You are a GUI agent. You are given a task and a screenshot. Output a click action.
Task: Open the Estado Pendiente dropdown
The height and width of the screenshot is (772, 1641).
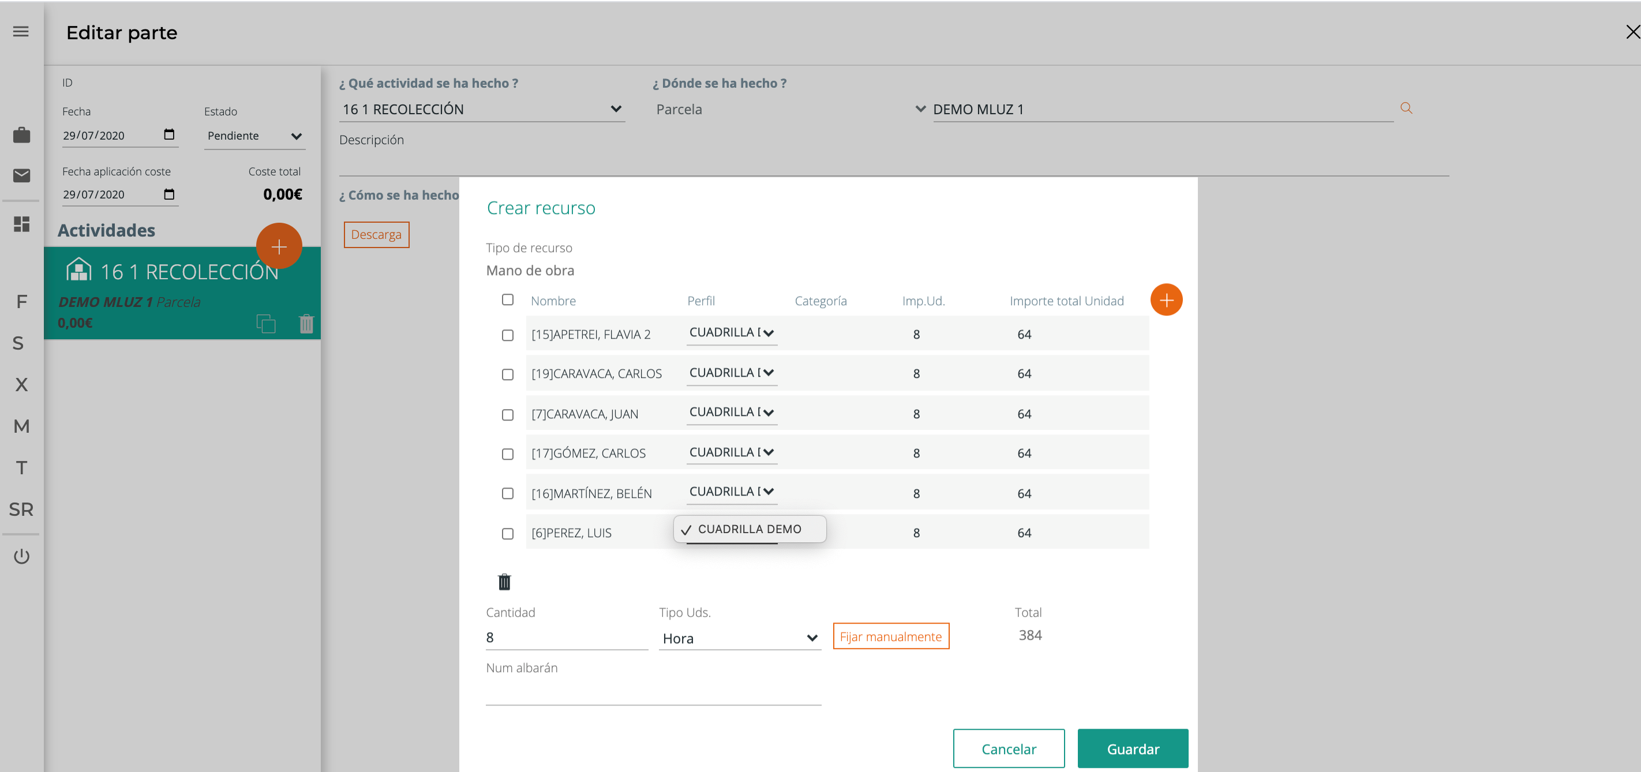254,136
